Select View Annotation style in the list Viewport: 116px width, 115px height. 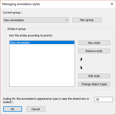[42, 43]
